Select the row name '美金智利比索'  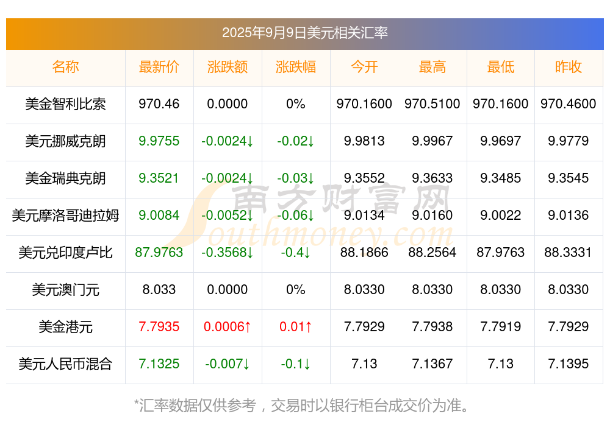(65, 104)
